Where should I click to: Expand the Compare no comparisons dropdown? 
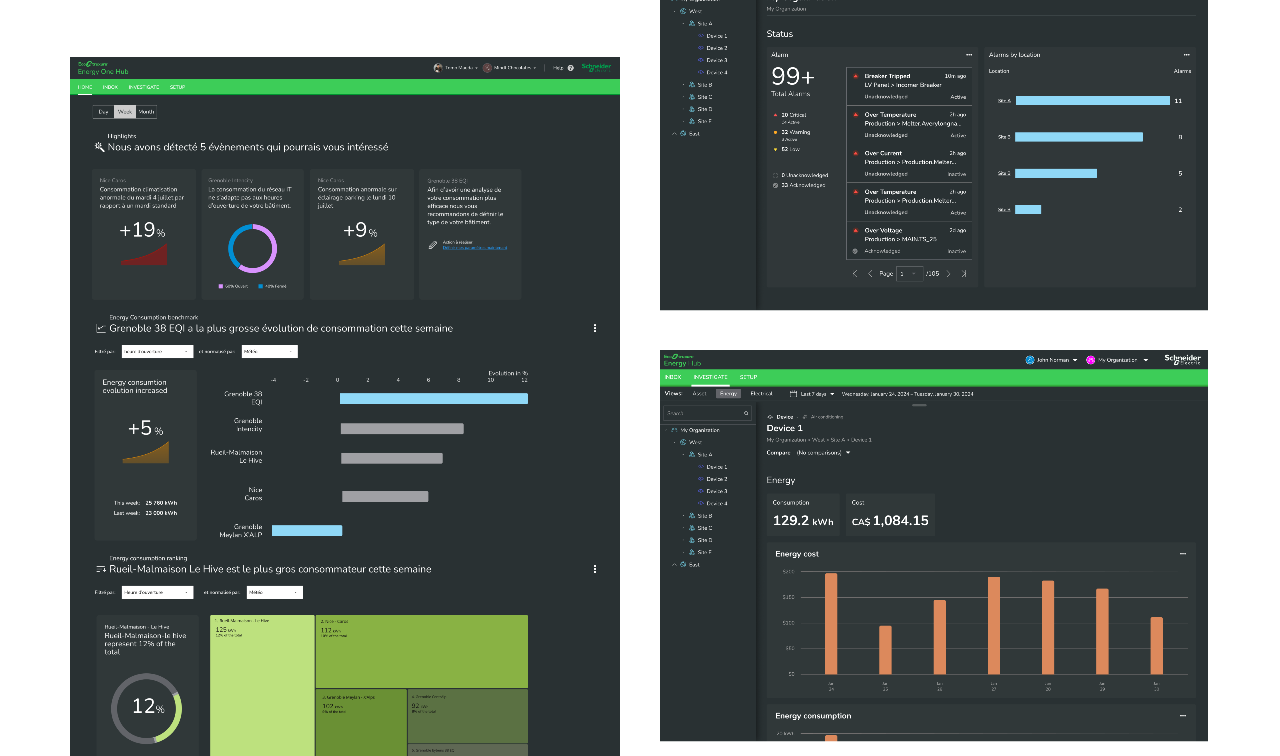click(x=823, y=453)
